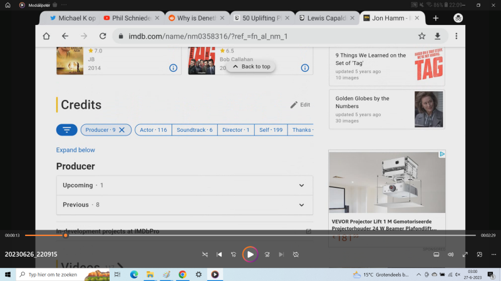
Task: Click the media player home icon
Action: 8,5
